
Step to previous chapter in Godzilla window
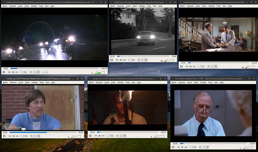pyautogui.click(x=43, y=72)
